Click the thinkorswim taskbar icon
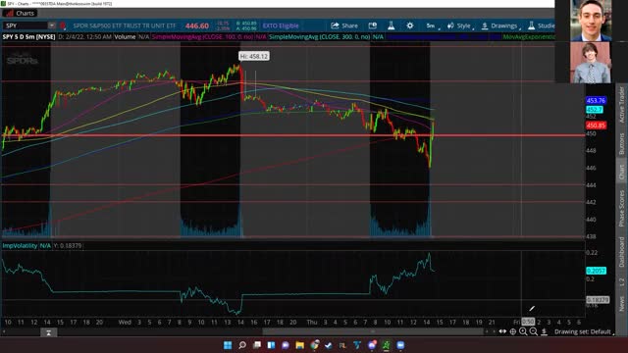This screenshot has height=353, width=628. click(x=386, y=345)
